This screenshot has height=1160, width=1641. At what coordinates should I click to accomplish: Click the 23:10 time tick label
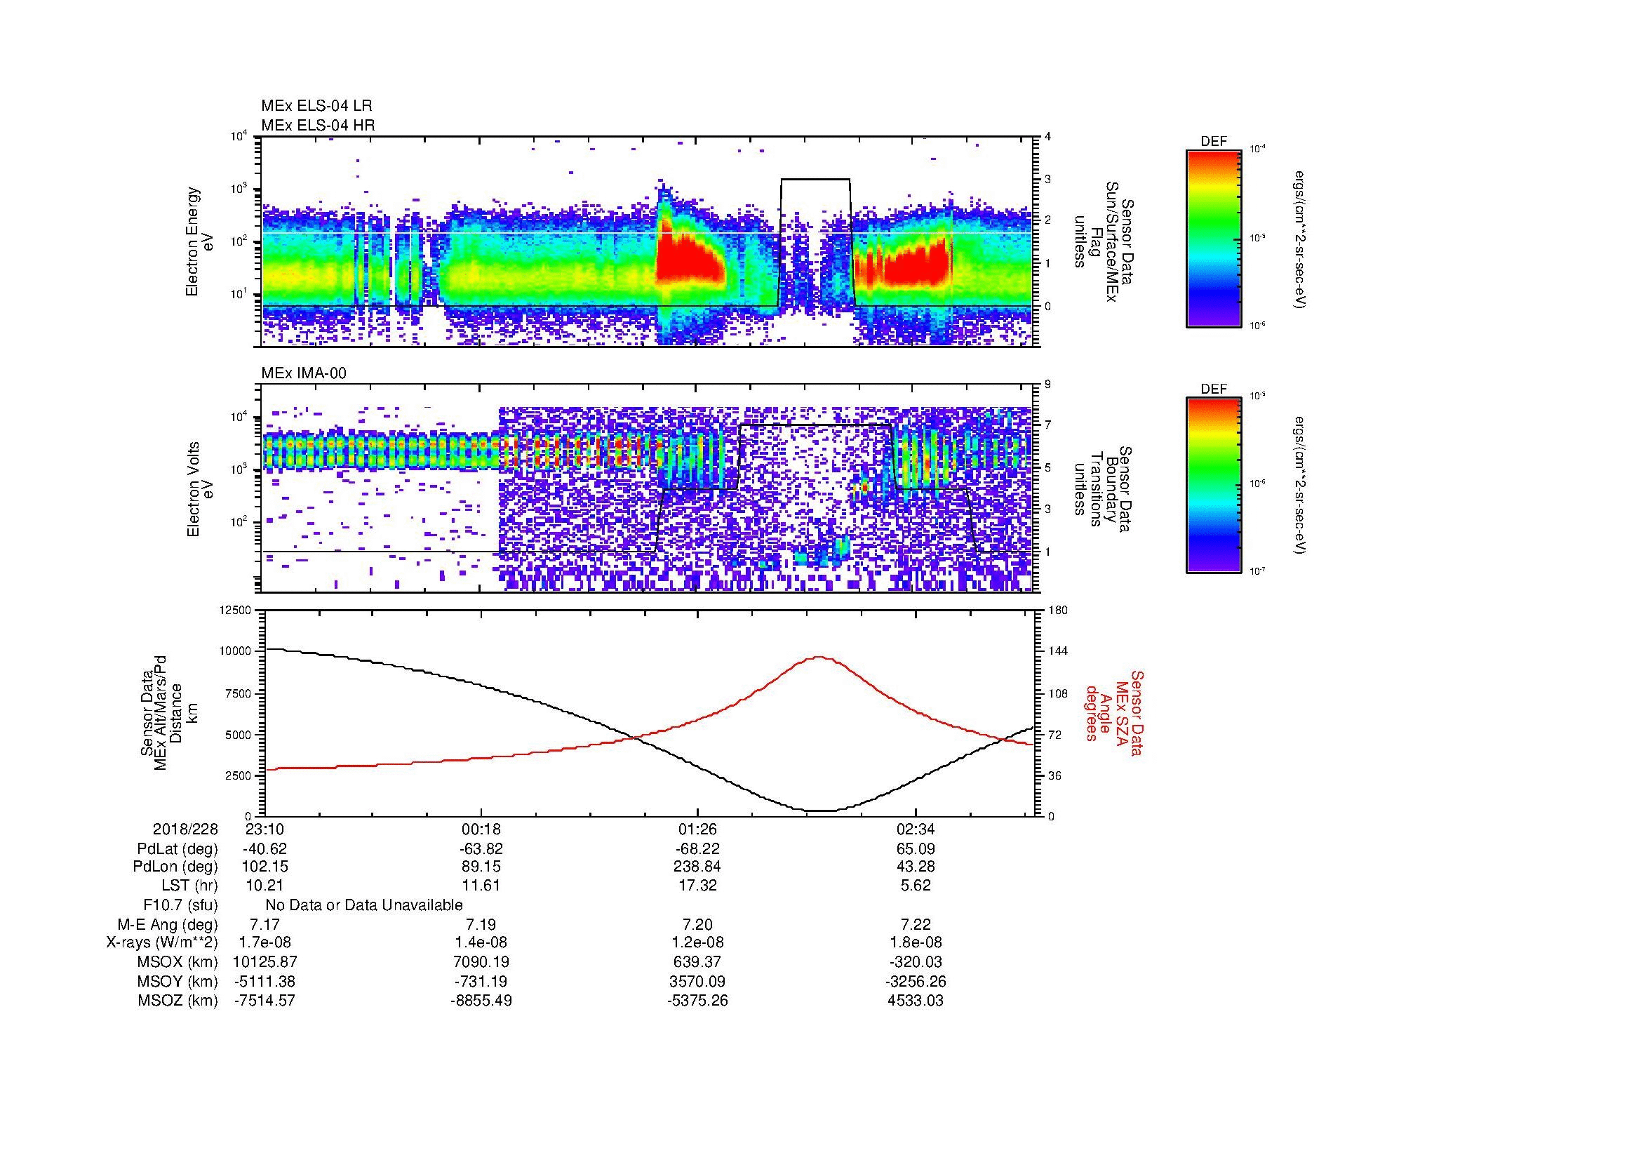pos(264,829)
